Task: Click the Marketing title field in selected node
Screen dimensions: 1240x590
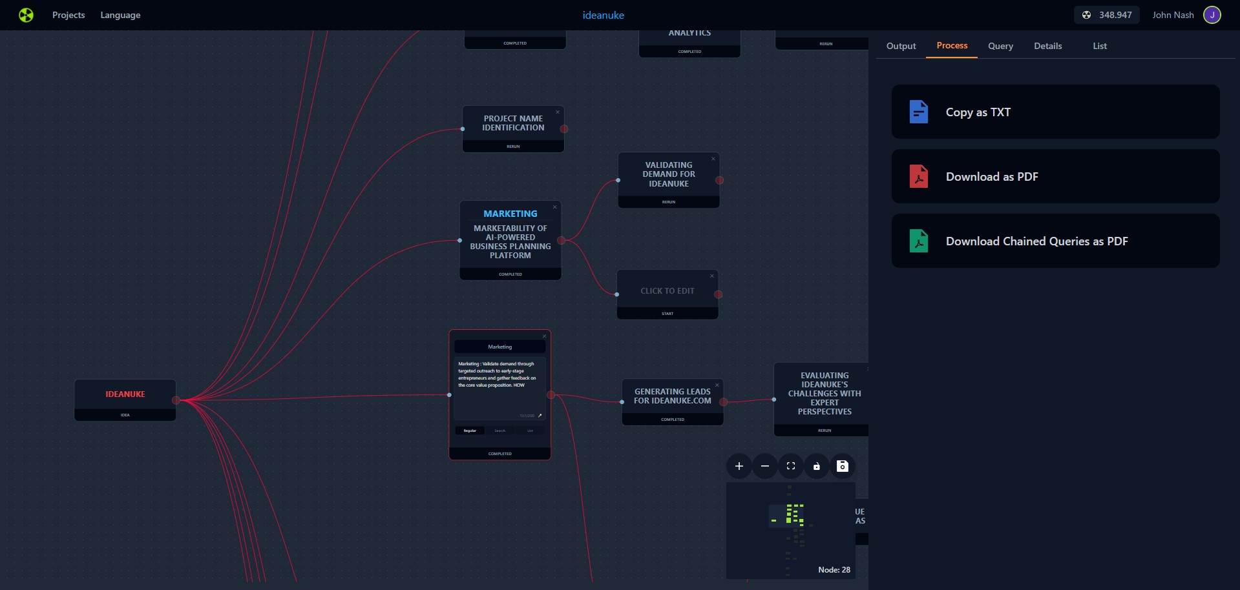Action: tap(500, 347)
